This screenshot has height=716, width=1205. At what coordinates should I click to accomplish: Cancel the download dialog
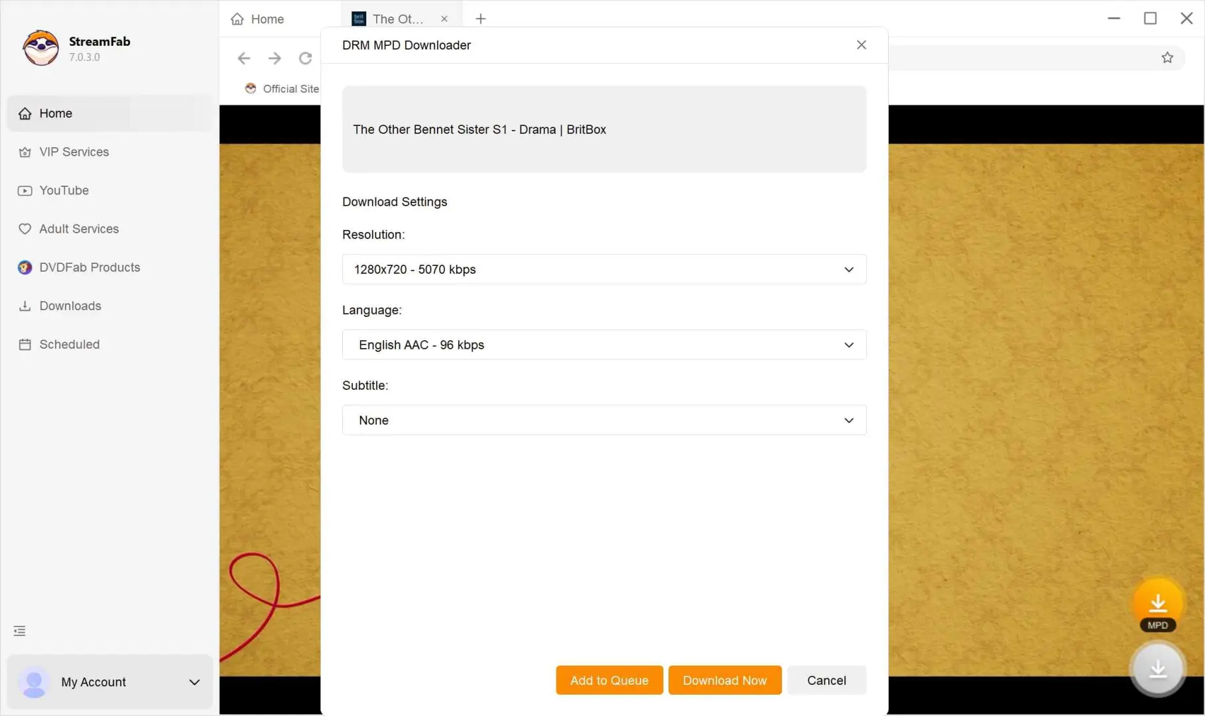[826, 680]
